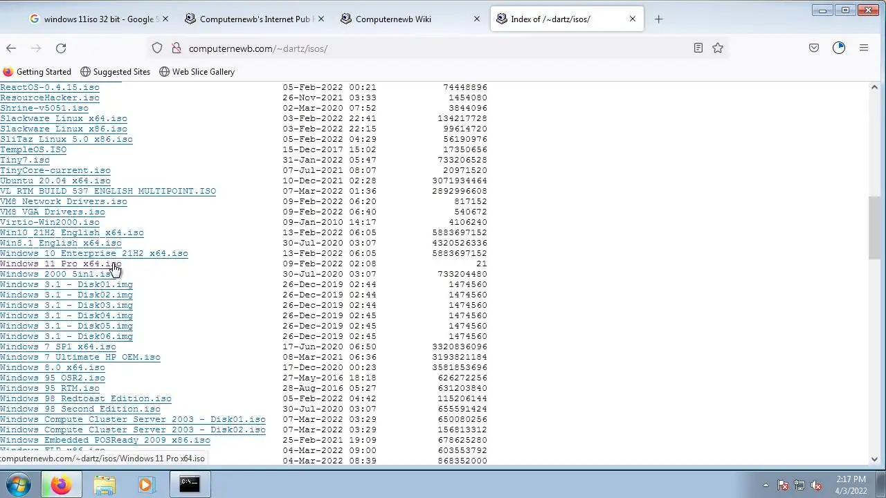Open a new tab with the plus button
The width and height of the screenshot is (886, 498).
pyautogui.click(x=658, y=19)
